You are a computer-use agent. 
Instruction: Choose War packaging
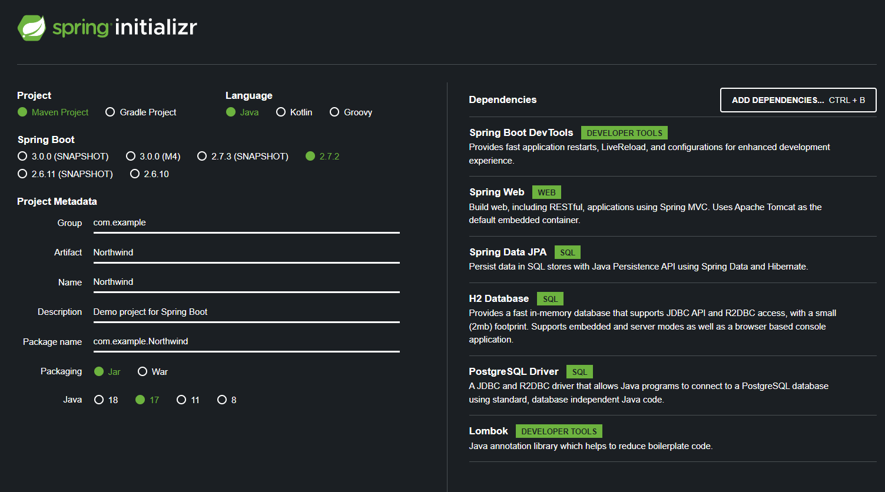142,371
